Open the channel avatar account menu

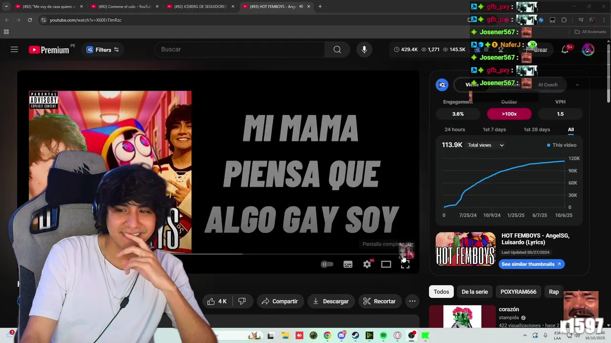tap(588, 50)
